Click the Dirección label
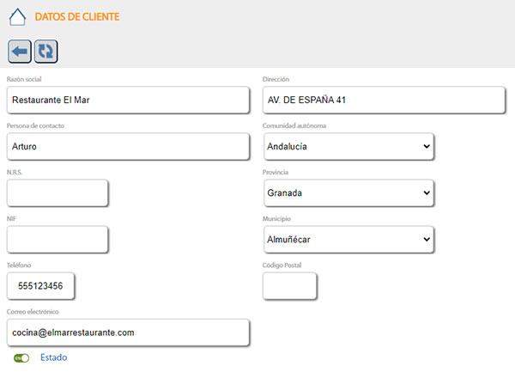The height and width of the screenshot is (378, 515). 276,79
